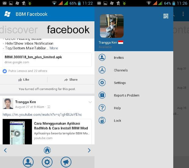Viewport: 189px width, 168px height.
Task: Tap the Help question mark icon
Action: tap(102, 108)
